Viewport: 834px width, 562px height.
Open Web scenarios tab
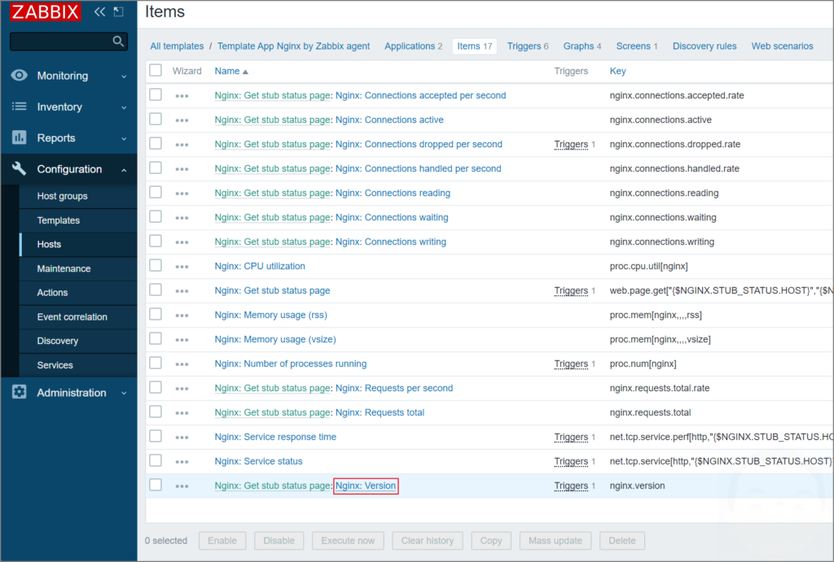tap(782, 46)
